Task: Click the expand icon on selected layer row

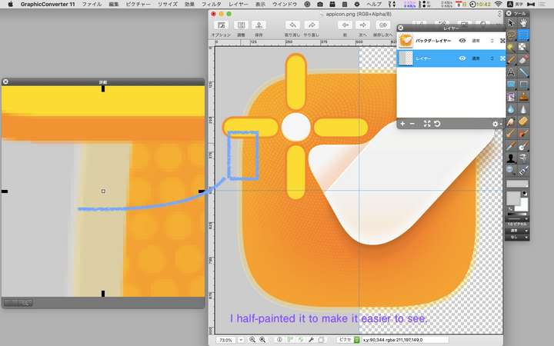Action: tap(502, 58)
